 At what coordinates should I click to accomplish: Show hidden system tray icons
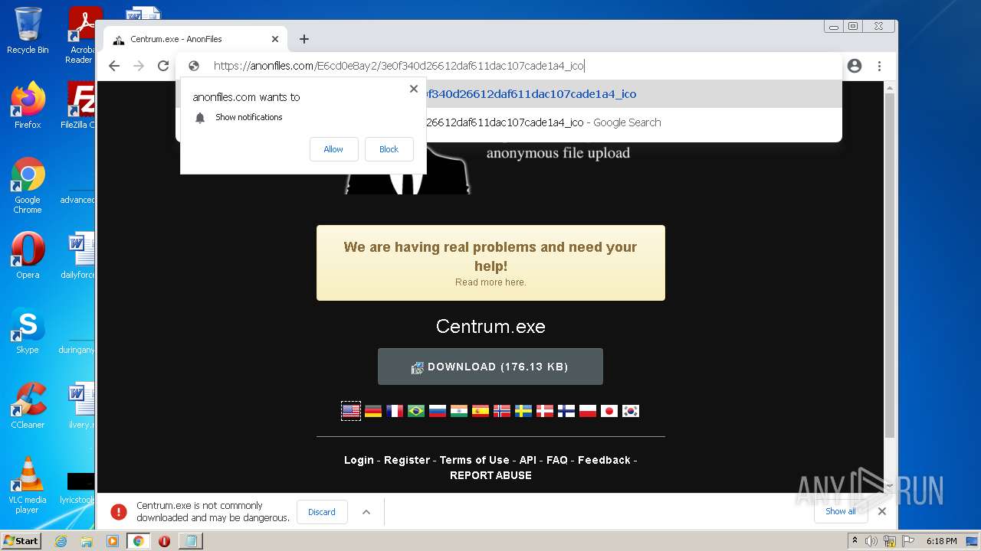tap(855, 541)
